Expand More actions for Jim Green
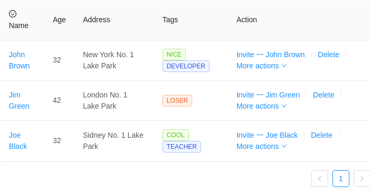Screen dimensions: 370x195 tap(261, 106)
